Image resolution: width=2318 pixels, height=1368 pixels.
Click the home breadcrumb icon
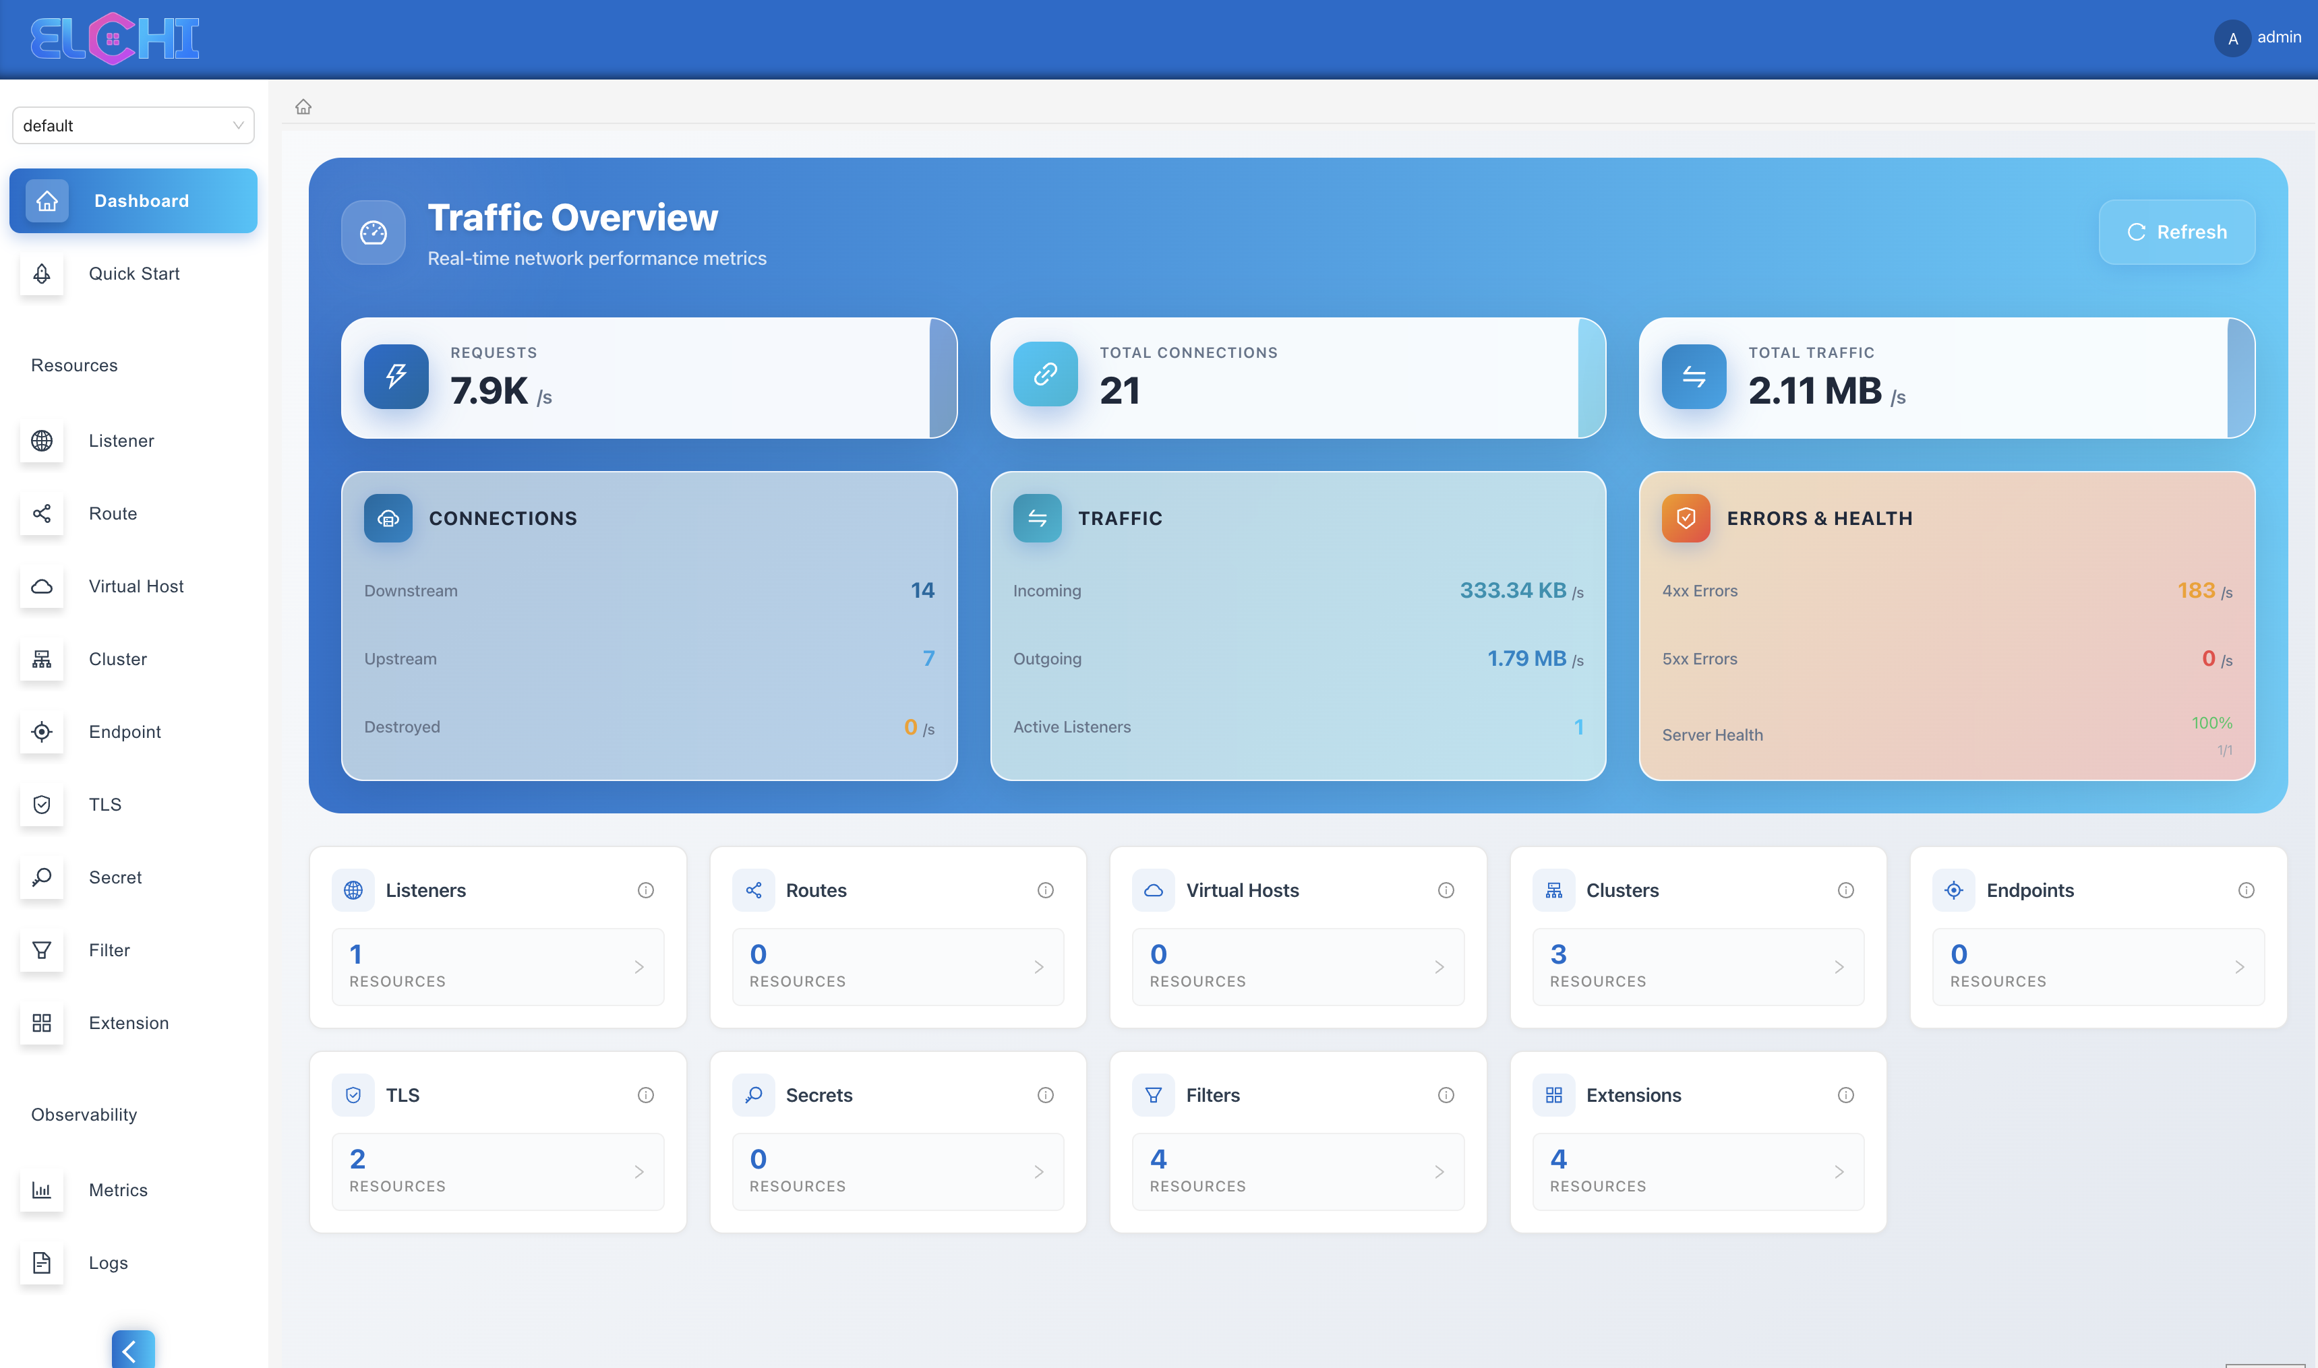303,107
